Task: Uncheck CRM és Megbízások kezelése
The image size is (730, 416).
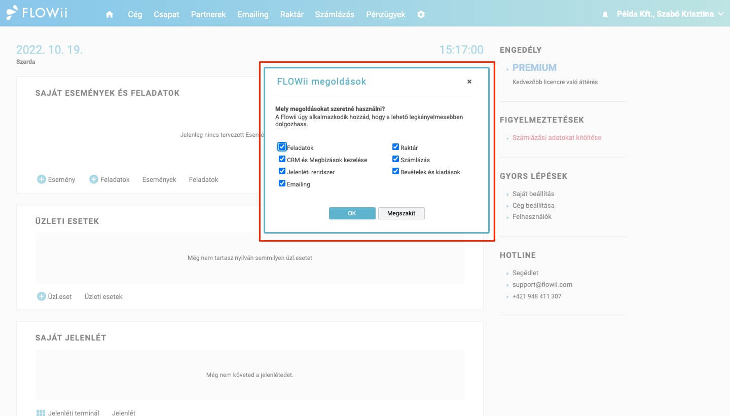Action: [282, 159]
